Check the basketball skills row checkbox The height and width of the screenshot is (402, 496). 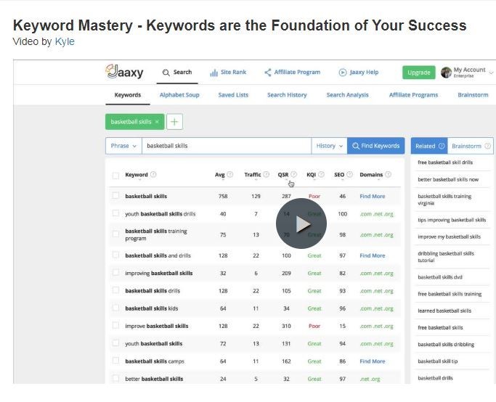click(115, 196)
